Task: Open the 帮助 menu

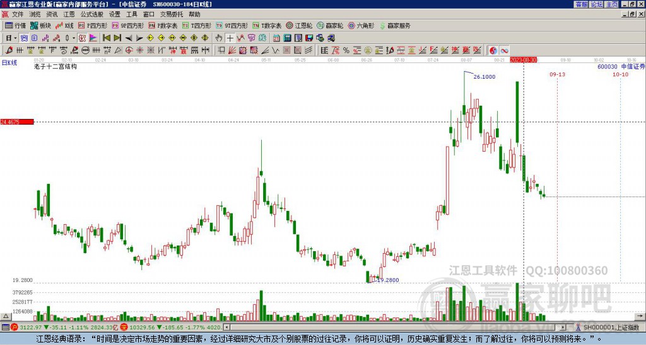Action: (x=194, y=14)
